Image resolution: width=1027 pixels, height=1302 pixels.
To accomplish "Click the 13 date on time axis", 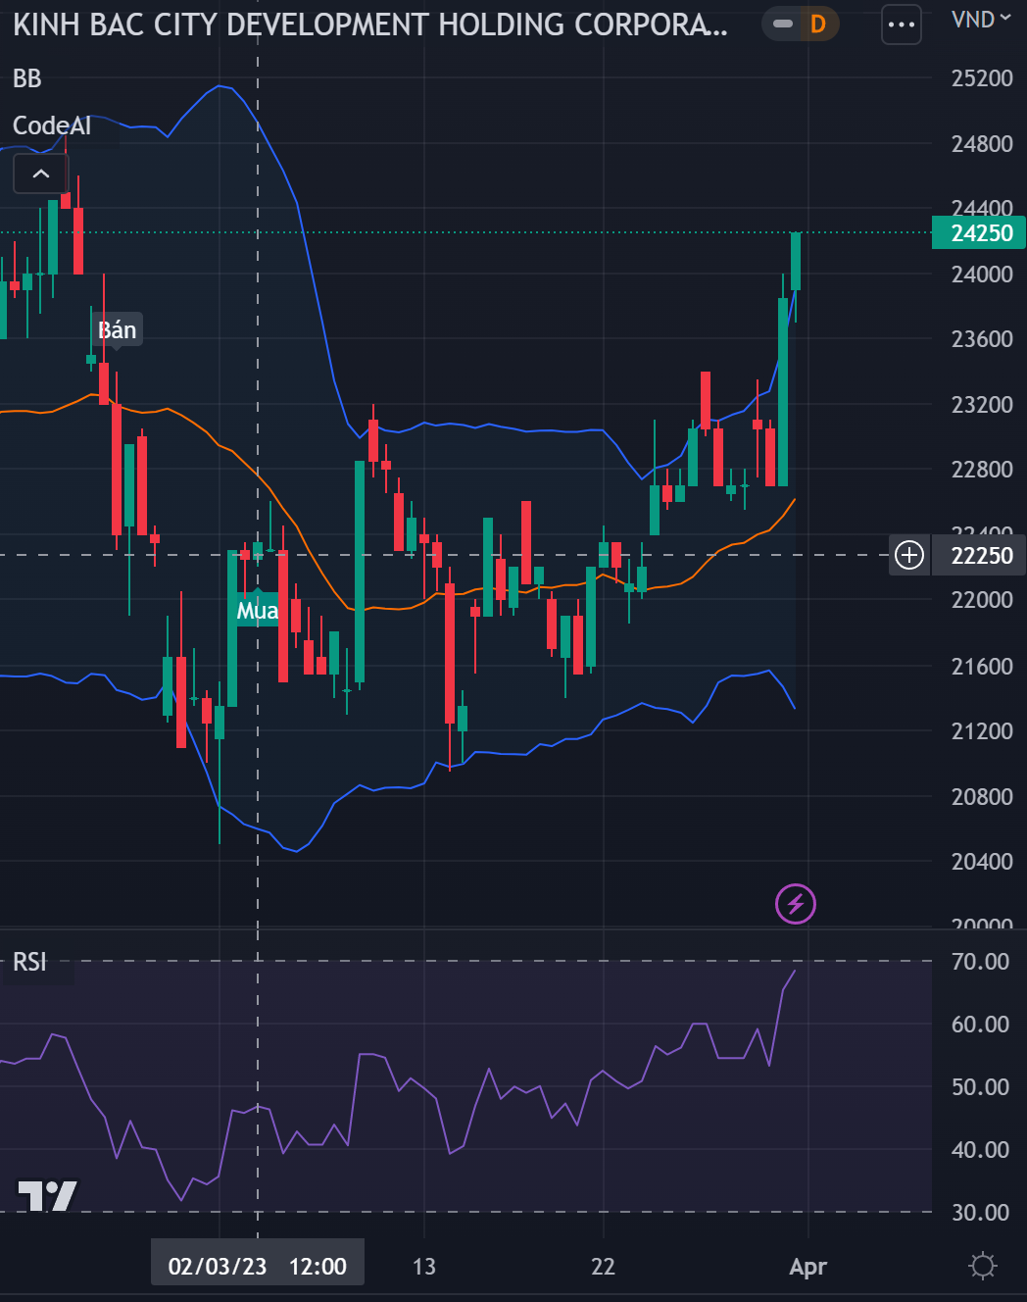I will point(424,1267).
